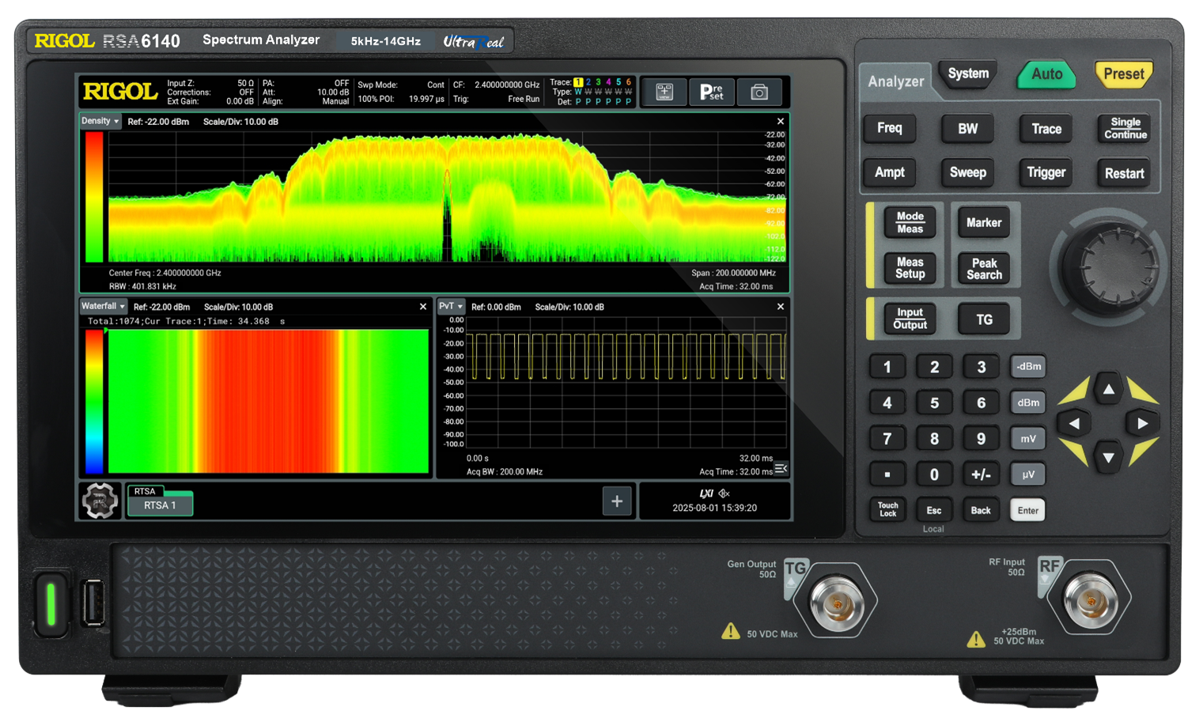Tap the muted speaker icon

coord(724,493)
